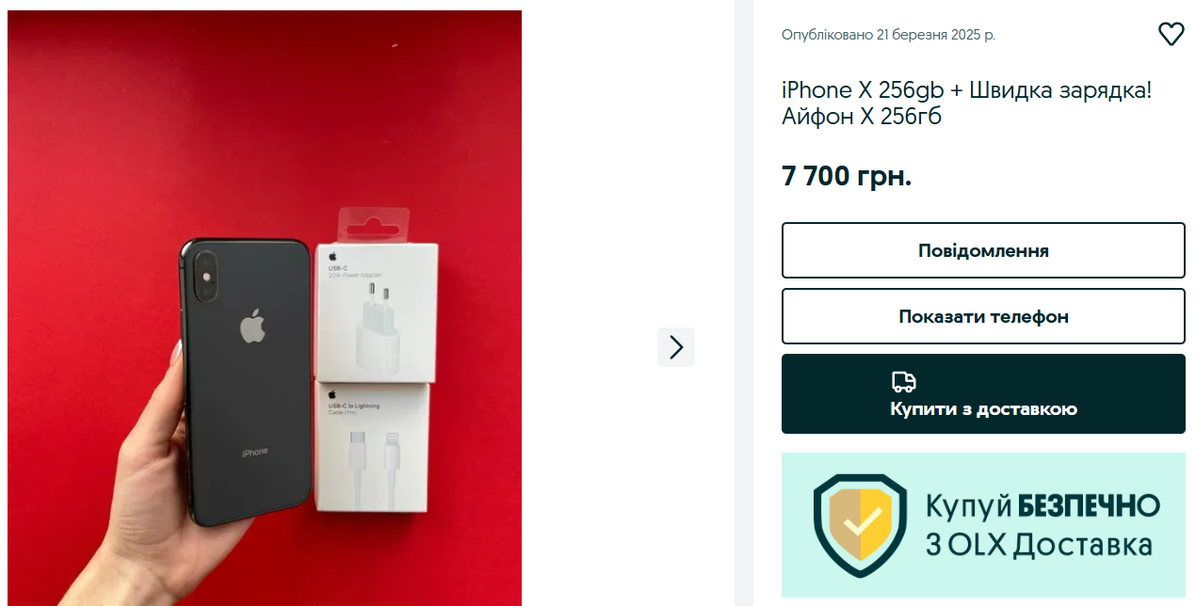Click the yellow checkmark inside the shield
The width and height of the screenshot is (1196, 606).
point(865,519)
